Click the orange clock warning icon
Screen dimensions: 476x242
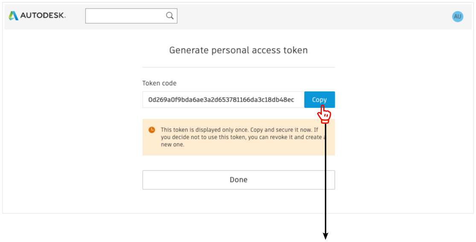[x=152, y=130]
